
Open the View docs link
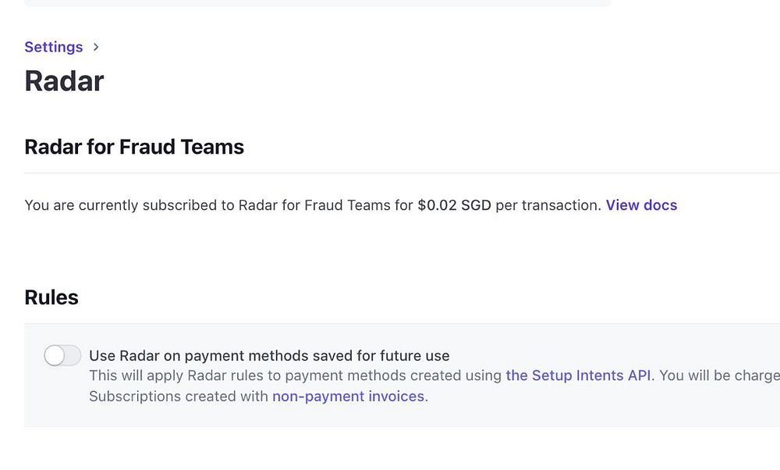click(641, 205)
